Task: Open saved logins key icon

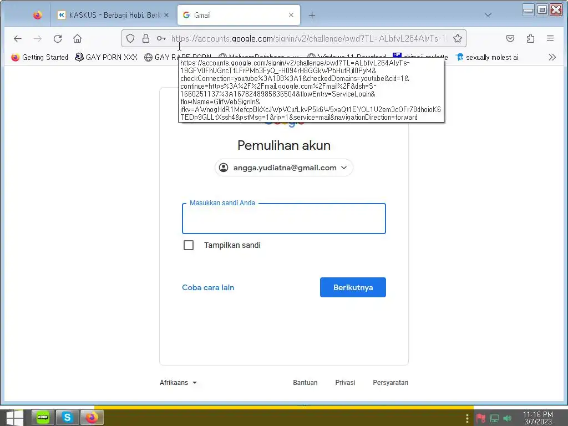Action: (161, 38)
